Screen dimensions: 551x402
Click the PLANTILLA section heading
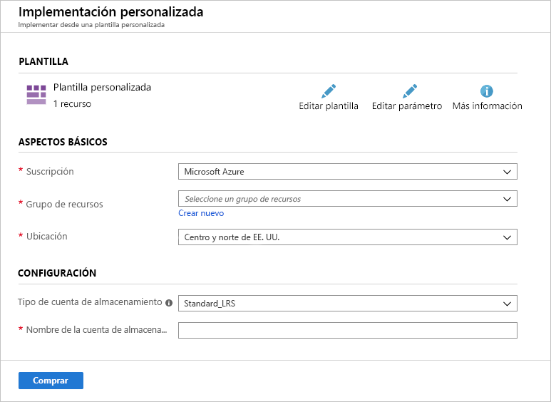click(43, 61)
